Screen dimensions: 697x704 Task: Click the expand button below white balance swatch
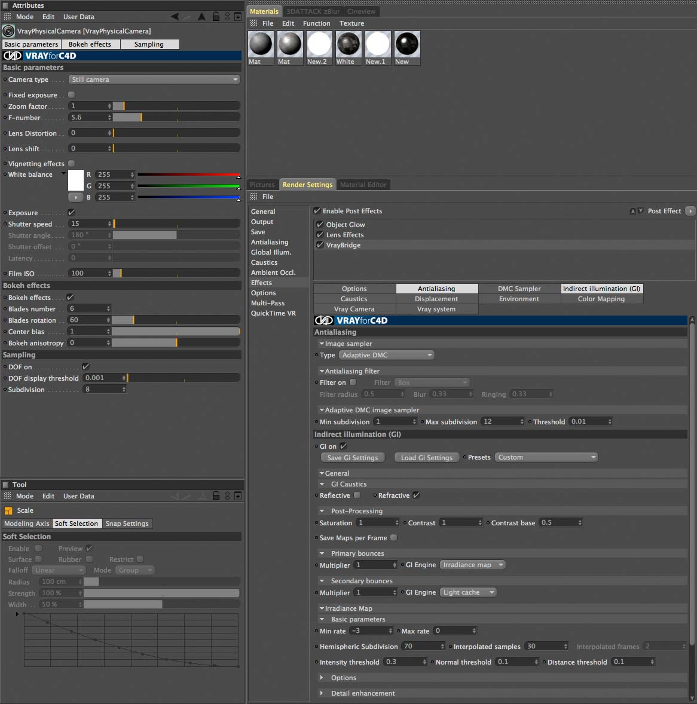click(75, 197)
